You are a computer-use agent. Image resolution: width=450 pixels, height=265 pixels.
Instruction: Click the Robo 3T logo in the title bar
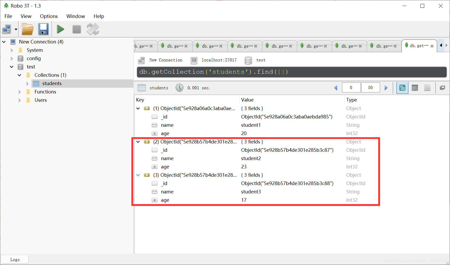click(x=6, y=5)
